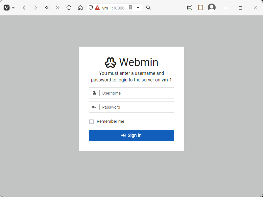Open the user profile avatar

212,8
